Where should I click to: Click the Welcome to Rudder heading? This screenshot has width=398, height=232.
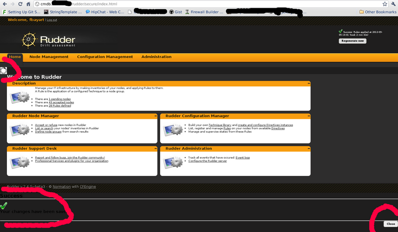point(34,77)
